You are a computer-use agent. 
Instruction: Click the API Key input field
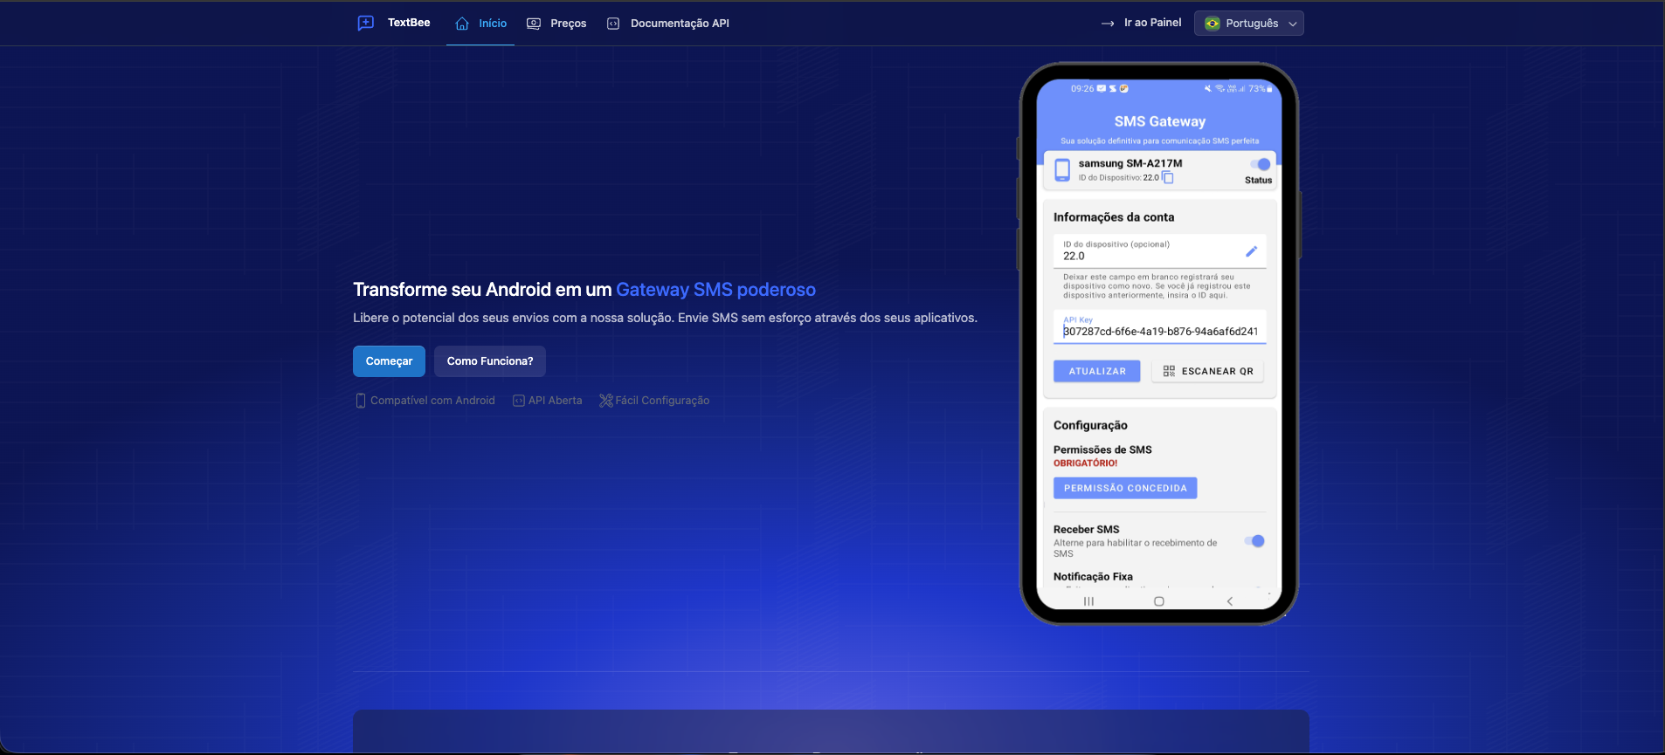(1159, 331)
